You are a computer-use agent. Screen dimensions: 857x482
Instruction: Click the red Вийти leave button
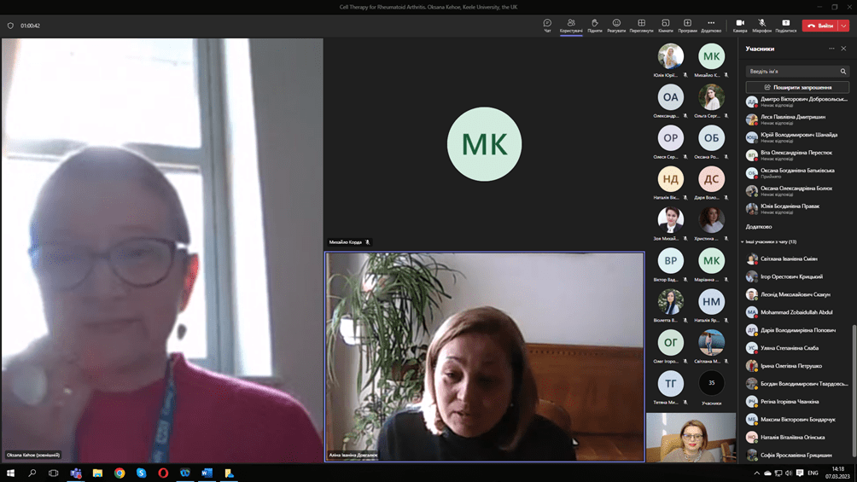[x=820, y=26]
